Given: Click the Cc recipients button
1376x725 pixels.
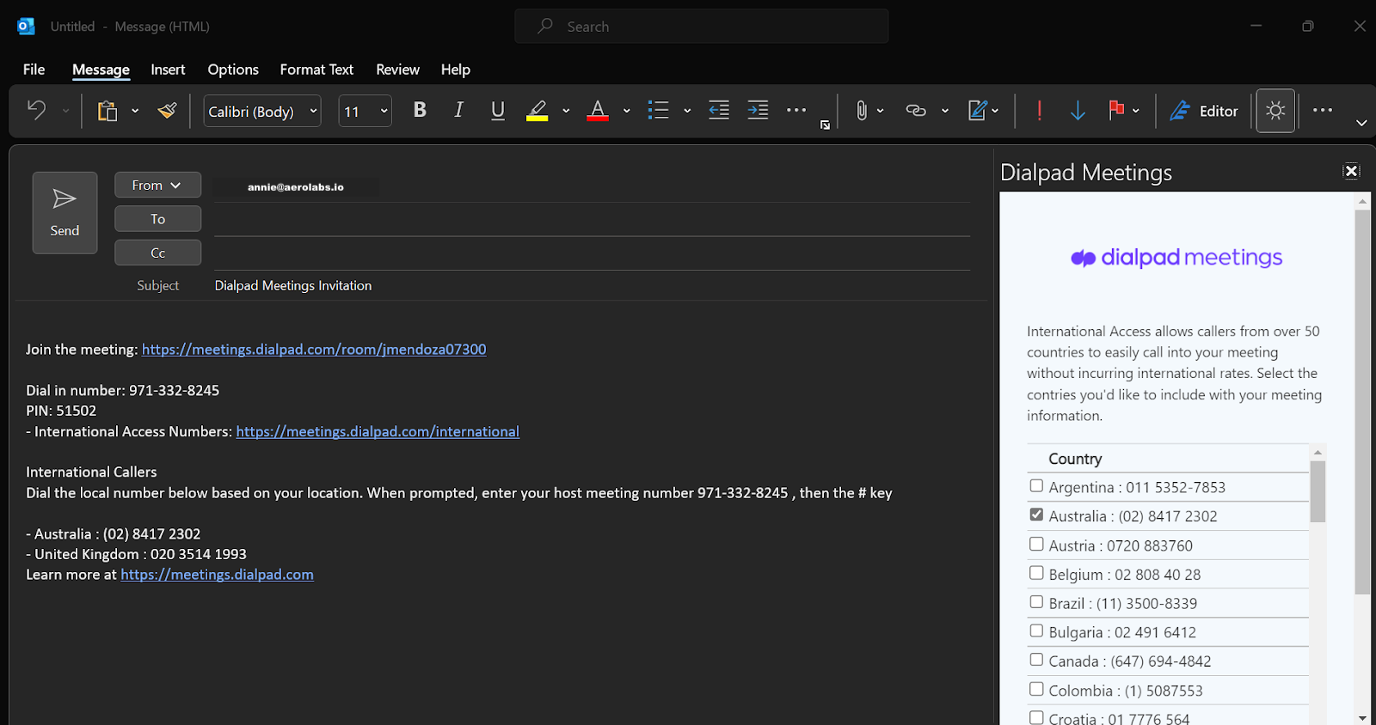Looking at the screenshot, I should coord(157,253).
